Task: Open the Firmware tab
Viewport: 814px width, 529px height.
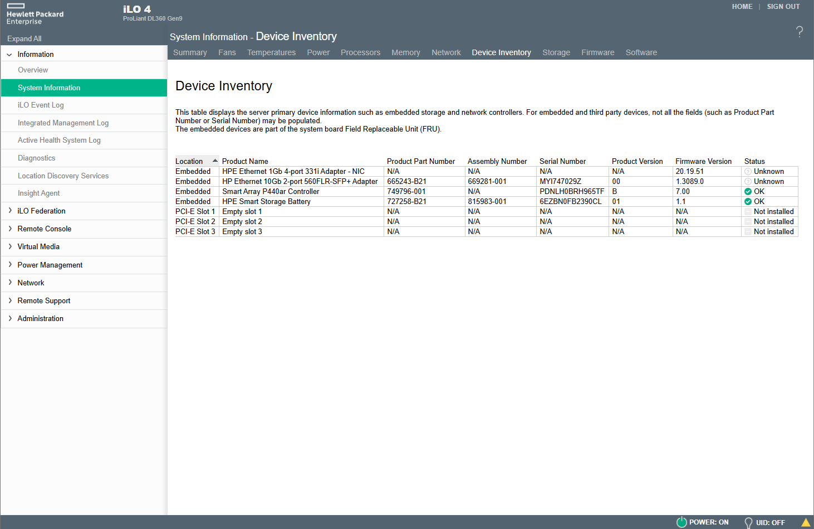Action: [x=598, y=52]
